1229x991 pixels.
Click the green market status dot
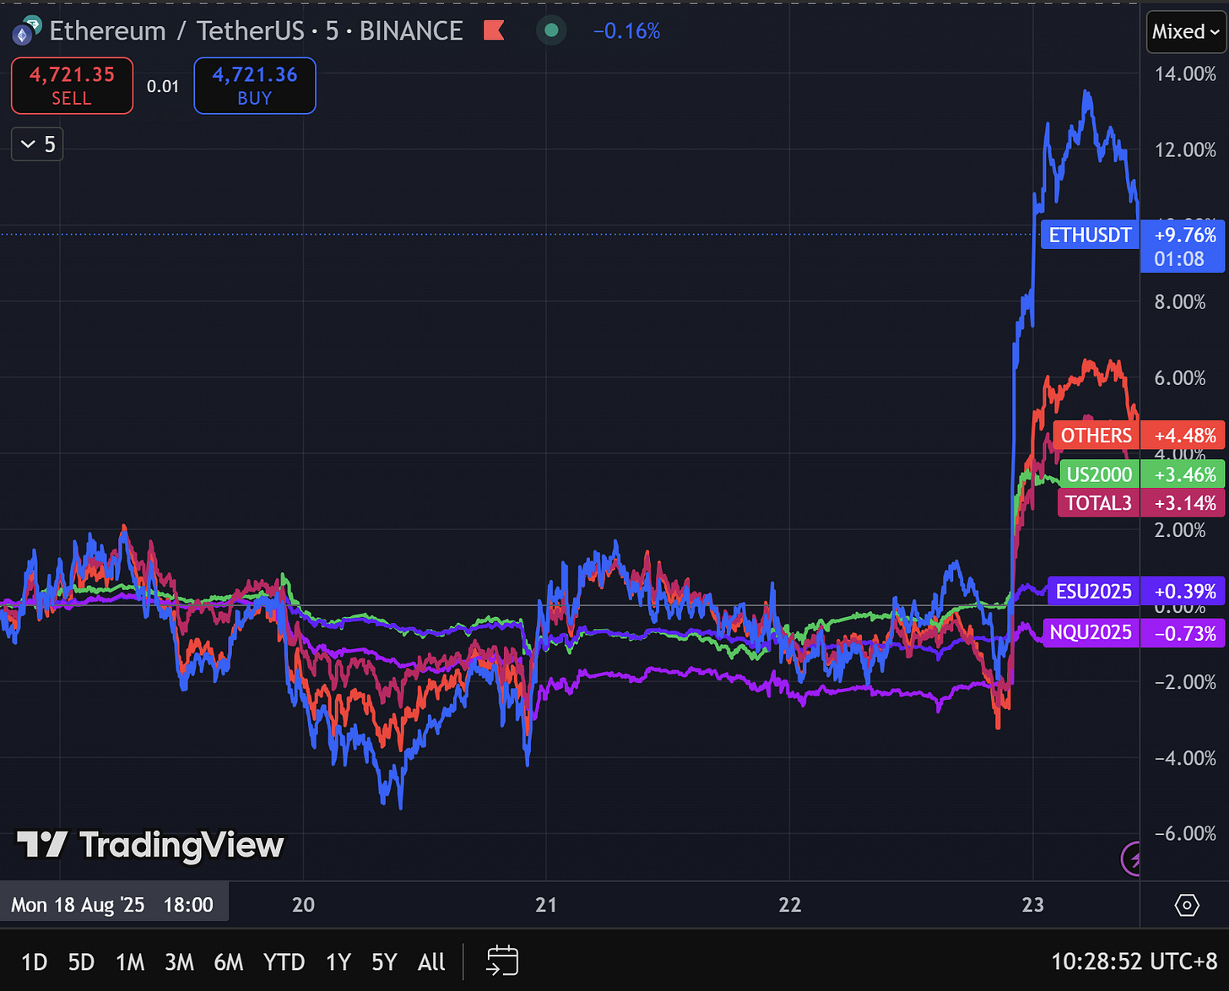point(551,31)
